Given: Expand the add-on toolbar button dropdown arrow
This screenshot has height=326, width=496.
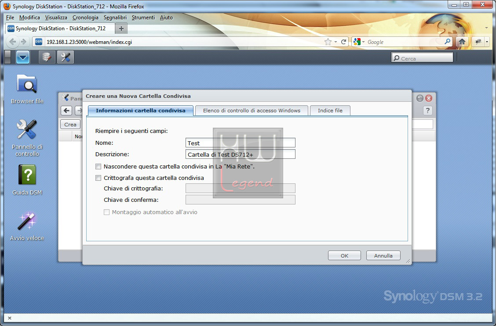Looking at the screenshot, I should click(x=487, y=42).
